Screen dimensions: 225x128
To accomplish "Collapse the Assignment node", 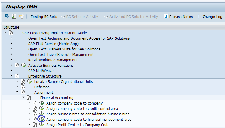I will pyautogui.click(x=17, y=92).
